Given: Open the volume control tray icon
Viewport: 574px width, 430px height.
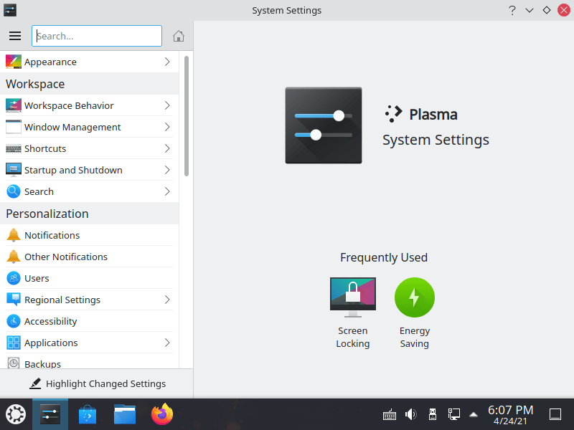Looking at the screenshot, I should pyautogui.click(x=410, y=414).
